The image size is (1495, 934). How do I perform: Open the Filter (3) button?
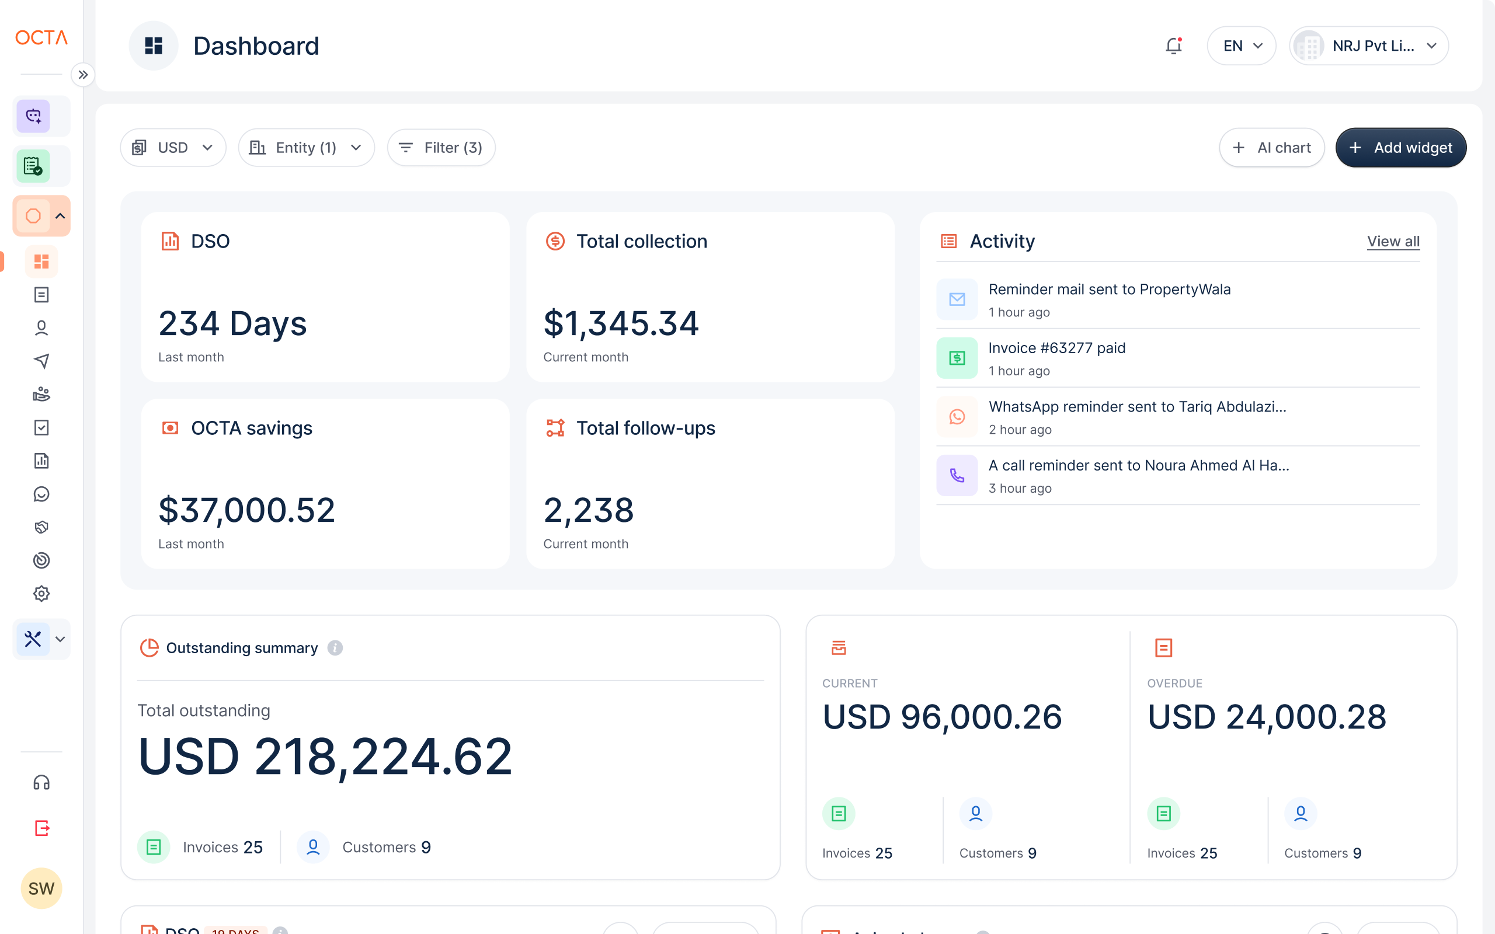441,148
